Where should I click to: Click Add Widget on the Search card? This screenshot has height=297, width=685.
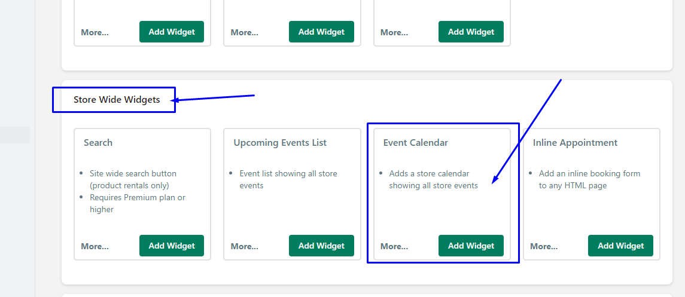coord(172,246)
